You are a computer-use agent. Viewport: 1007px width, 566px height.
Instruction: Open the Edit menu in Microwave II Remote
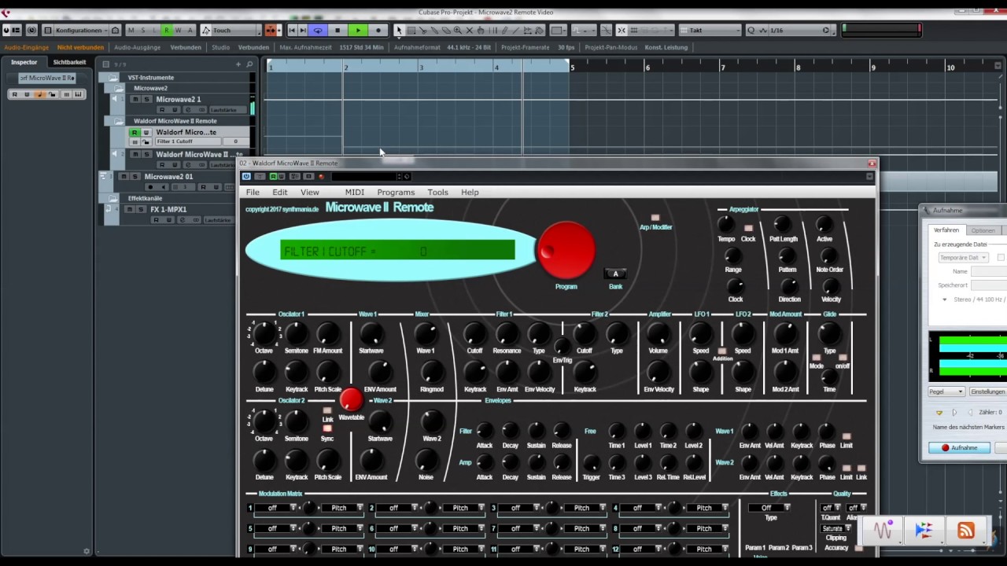click(x=279, y=193)
